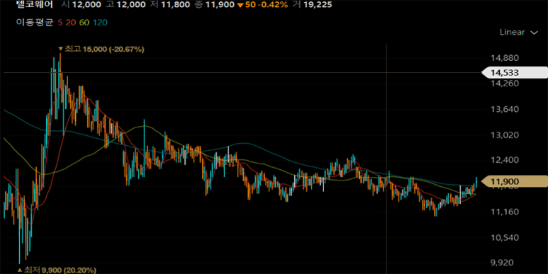Click the 20-day moving average label

point(71,23)
